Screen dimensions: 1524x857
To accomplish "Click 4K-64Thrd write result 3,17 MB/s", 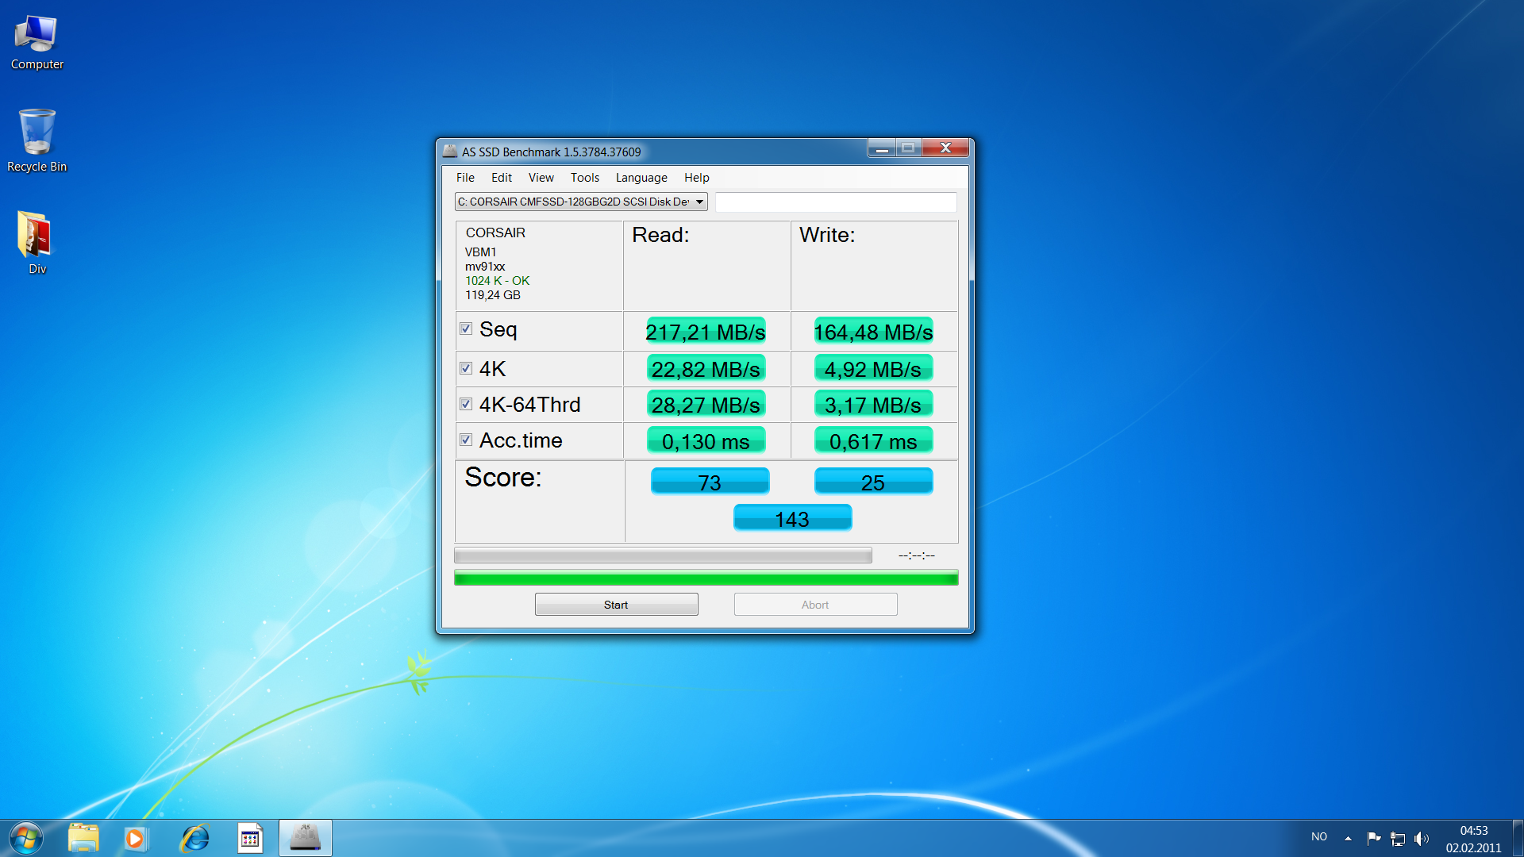I will 873,404.
